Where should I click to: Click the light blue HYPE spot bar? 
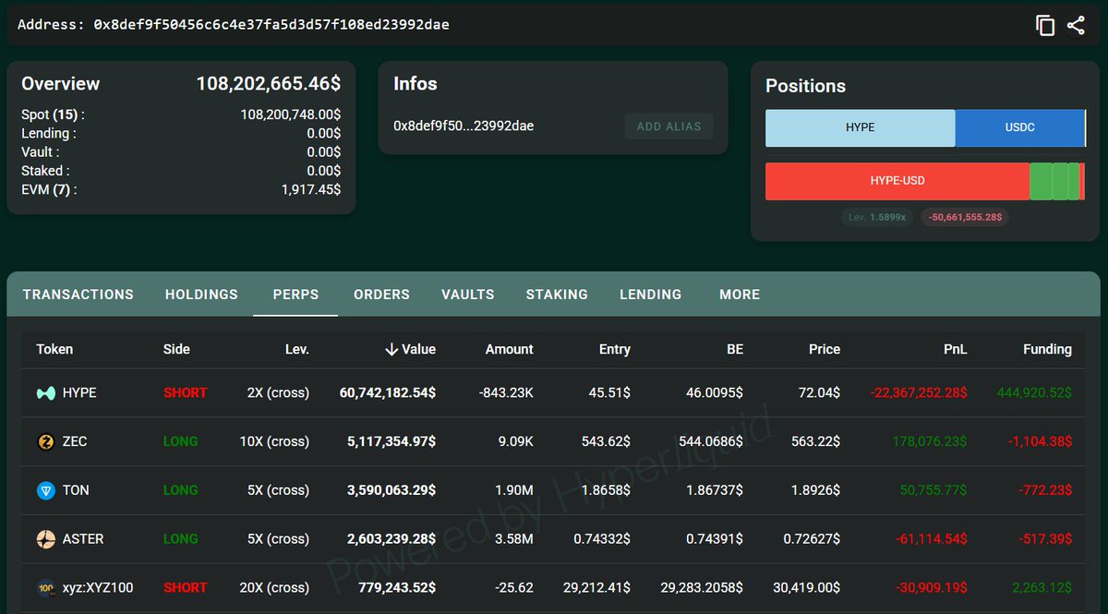pos(861,127)
